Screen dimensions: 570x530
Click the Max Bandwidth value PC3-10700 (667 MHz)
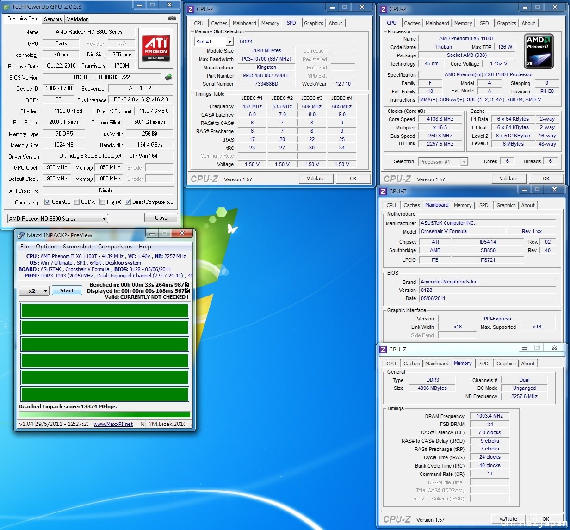pyautogui.click(x=266, y=59)
